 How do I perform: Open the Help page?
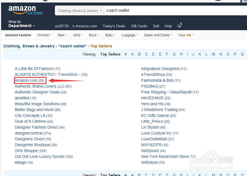[168, 26]
